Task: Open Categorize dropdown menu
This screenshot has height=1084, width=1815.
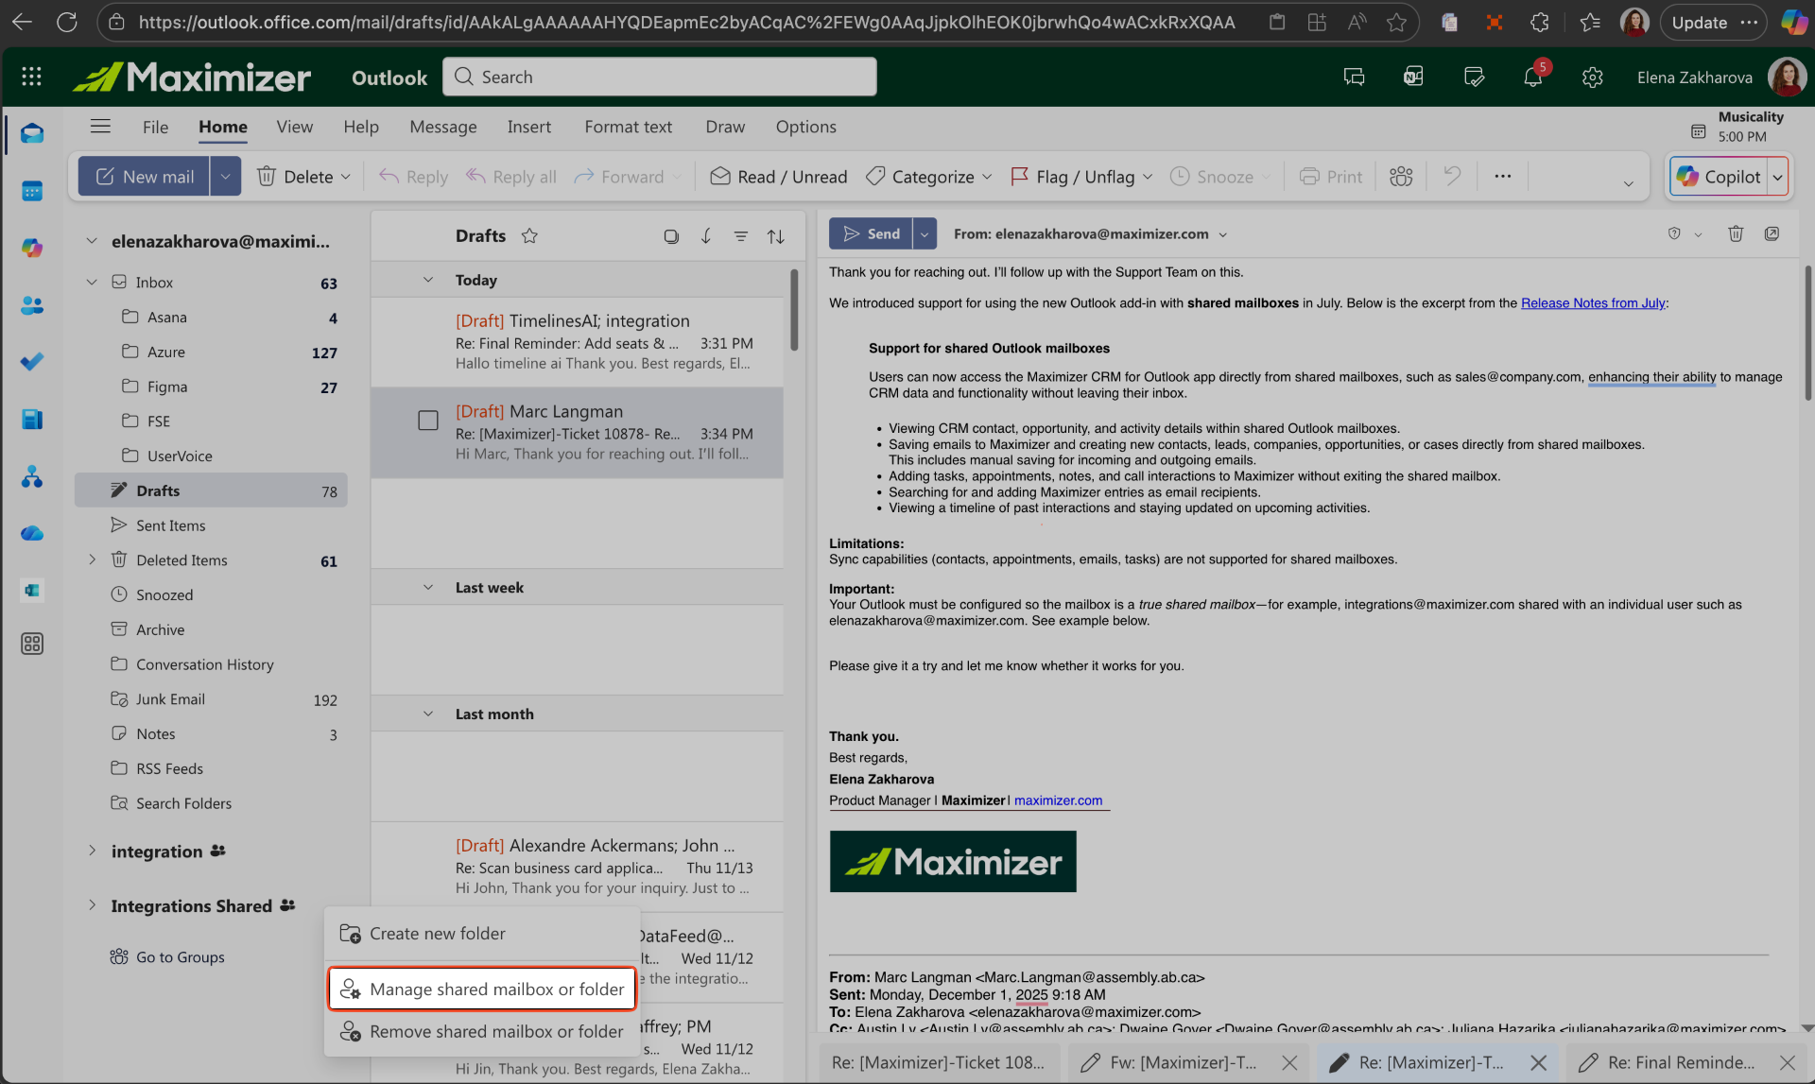Action: coord(988,177)
